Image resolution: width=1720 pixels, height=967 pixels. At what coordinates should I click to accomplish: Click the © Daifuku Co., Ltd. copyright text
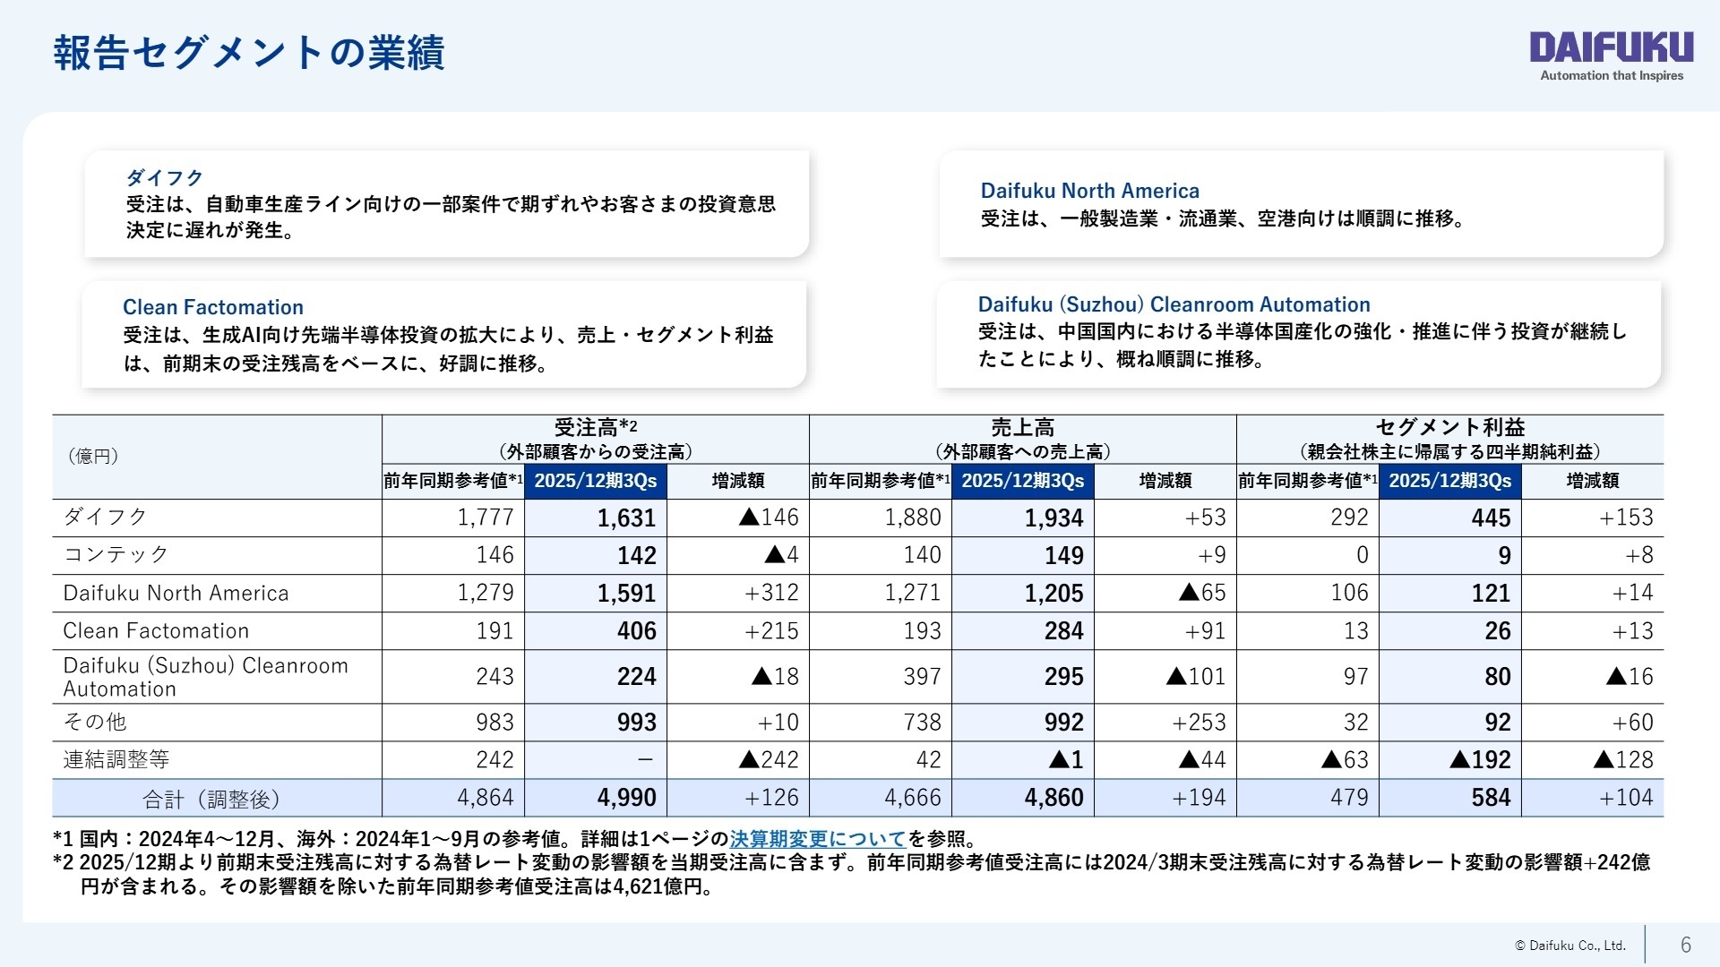pos(1569,945)
